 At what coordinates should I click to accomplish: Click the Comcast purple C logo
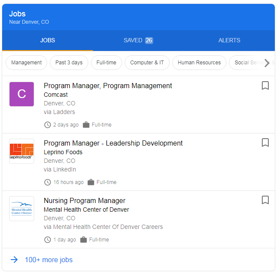pyautogui.click(x=22, y=94)
